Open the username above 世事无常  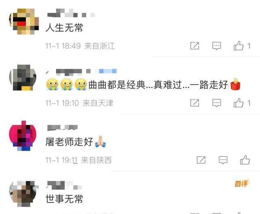(x=64, y=185)
